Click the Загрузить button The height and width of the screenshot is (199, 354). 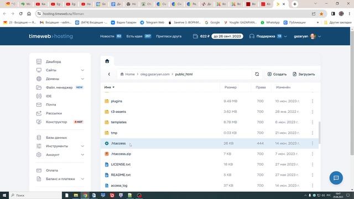coord(304,74)
